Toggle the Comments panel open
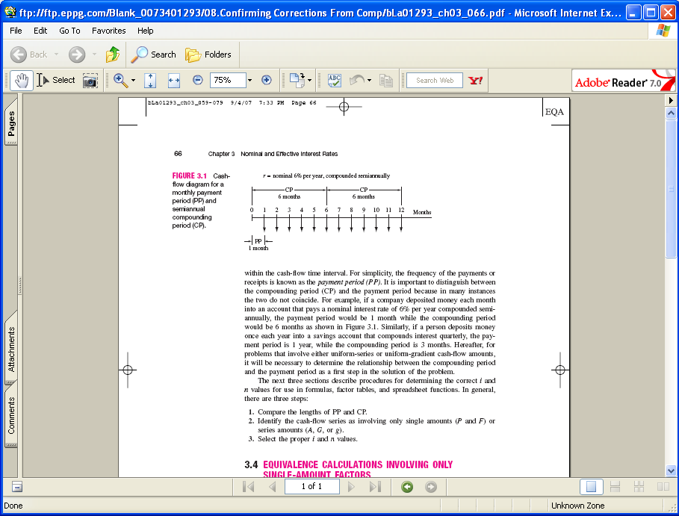The width and height of the screenshot is (679, 516). click(x=10, y=416)
